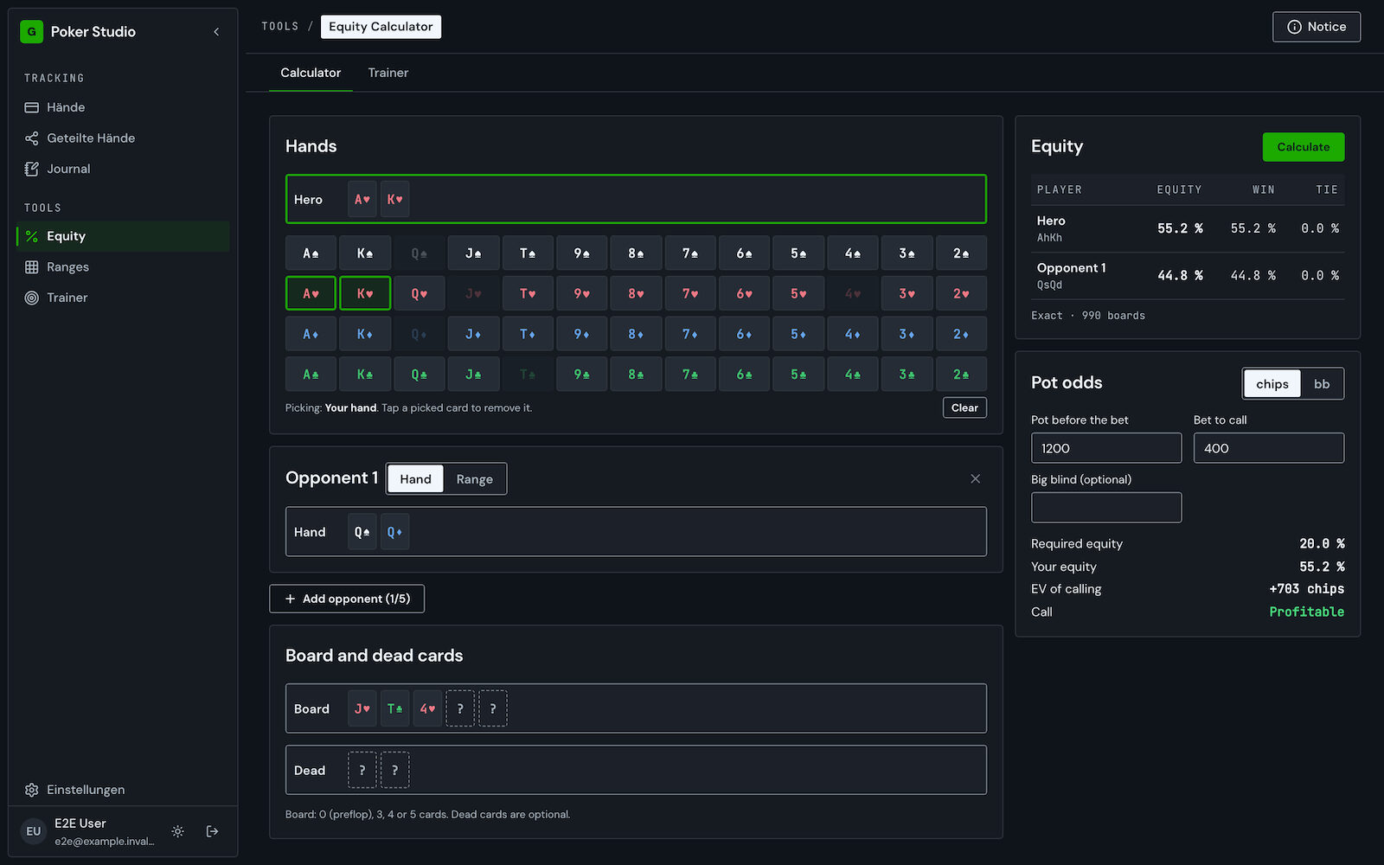Click the Equity Calculator breadcrumb
The height and width of the screenshot is (865, 1384).
381,27
